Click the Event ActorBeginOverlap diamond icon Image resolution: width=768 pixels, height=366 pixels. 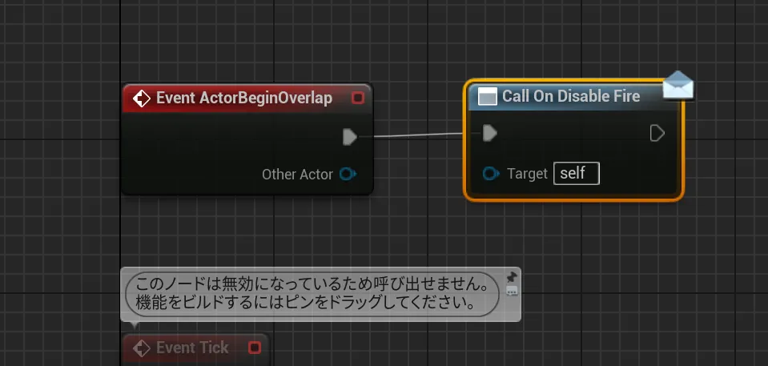pos(142,99)
